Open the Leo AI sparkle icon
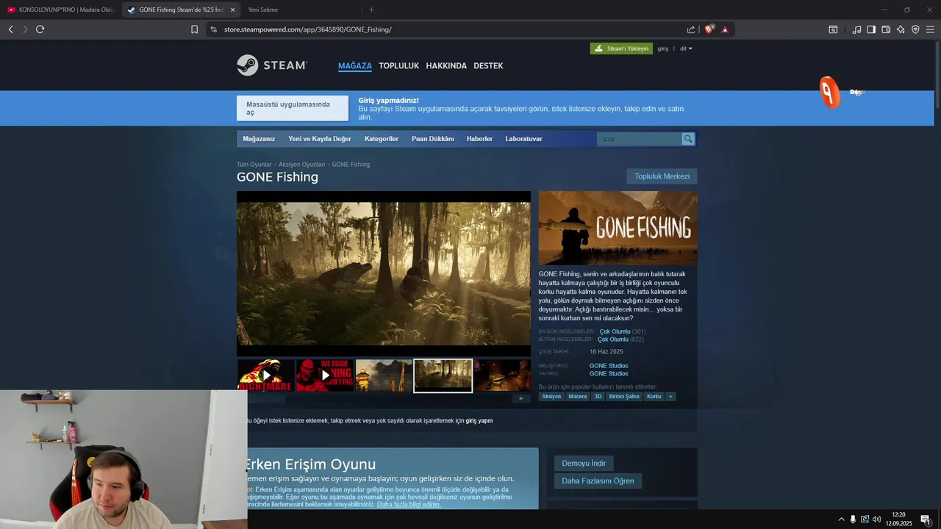 point(901,29)
